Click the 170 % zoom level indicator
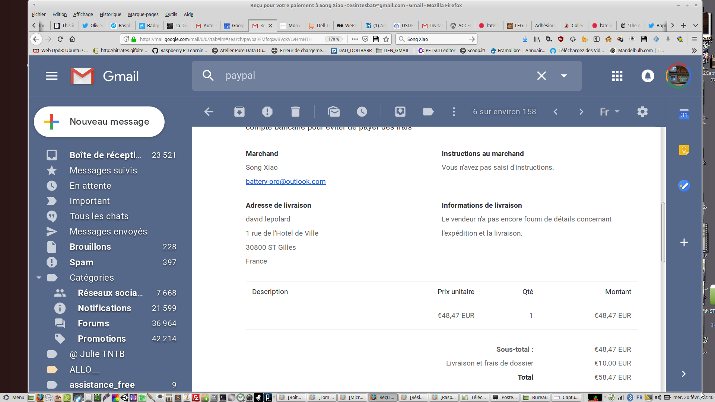Screen dimensions: 715x402 [x=334, y=39]
